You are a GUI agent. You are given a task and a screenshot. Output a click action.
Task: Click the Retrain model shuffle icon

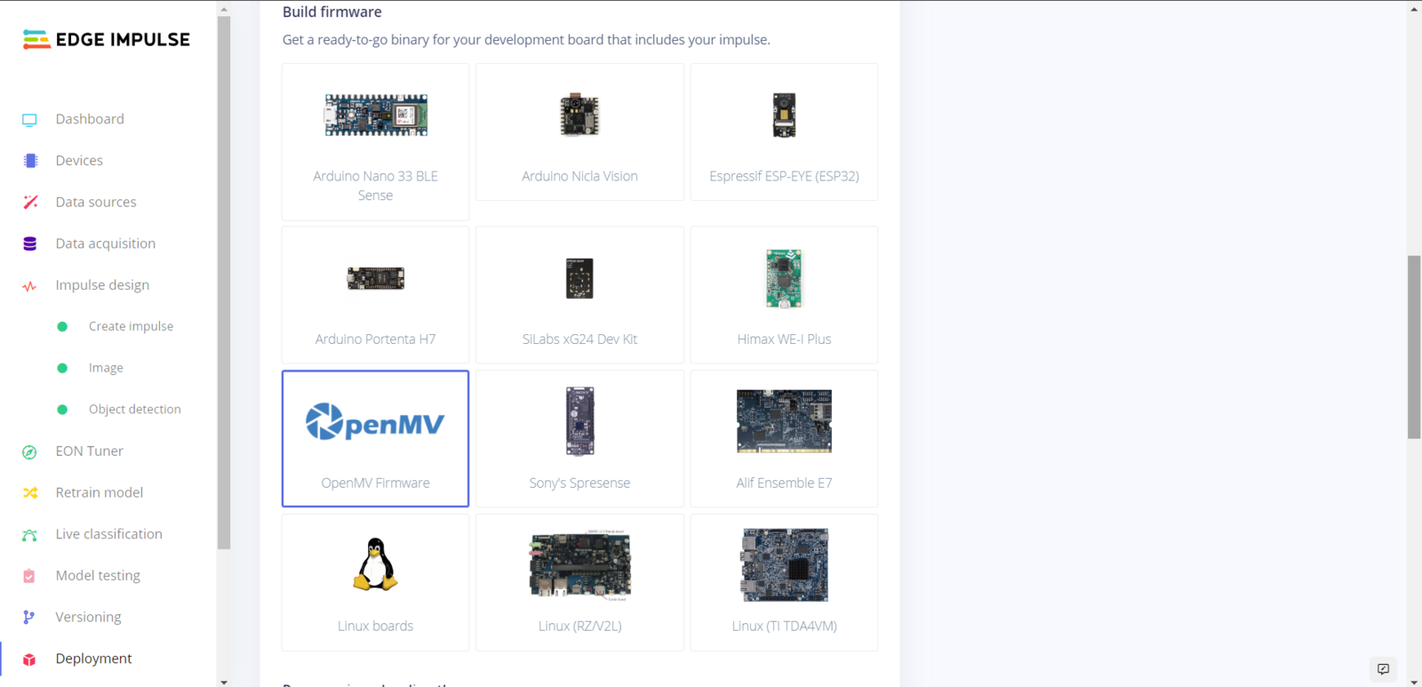(x=30, y=492)
